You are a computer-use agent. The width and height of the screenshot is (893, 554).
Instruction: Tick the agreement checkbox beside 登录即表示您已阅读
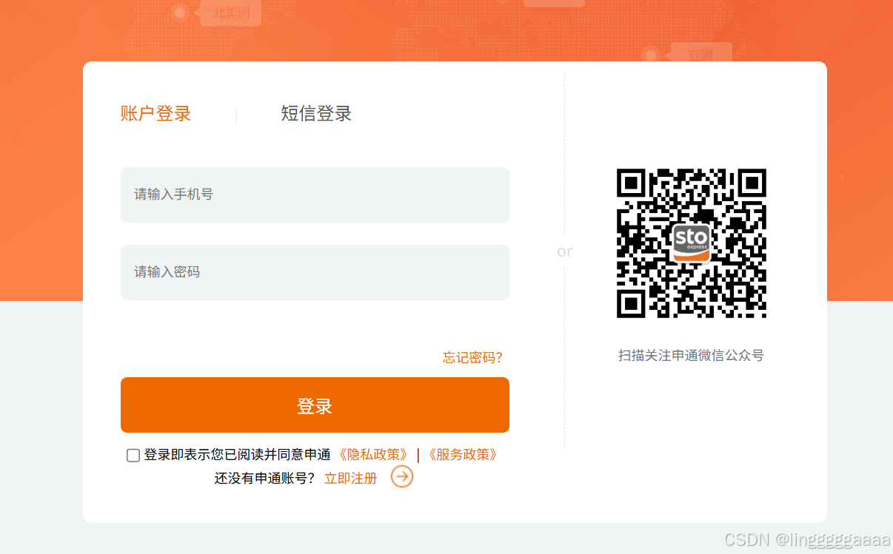(x=133, y=456)
